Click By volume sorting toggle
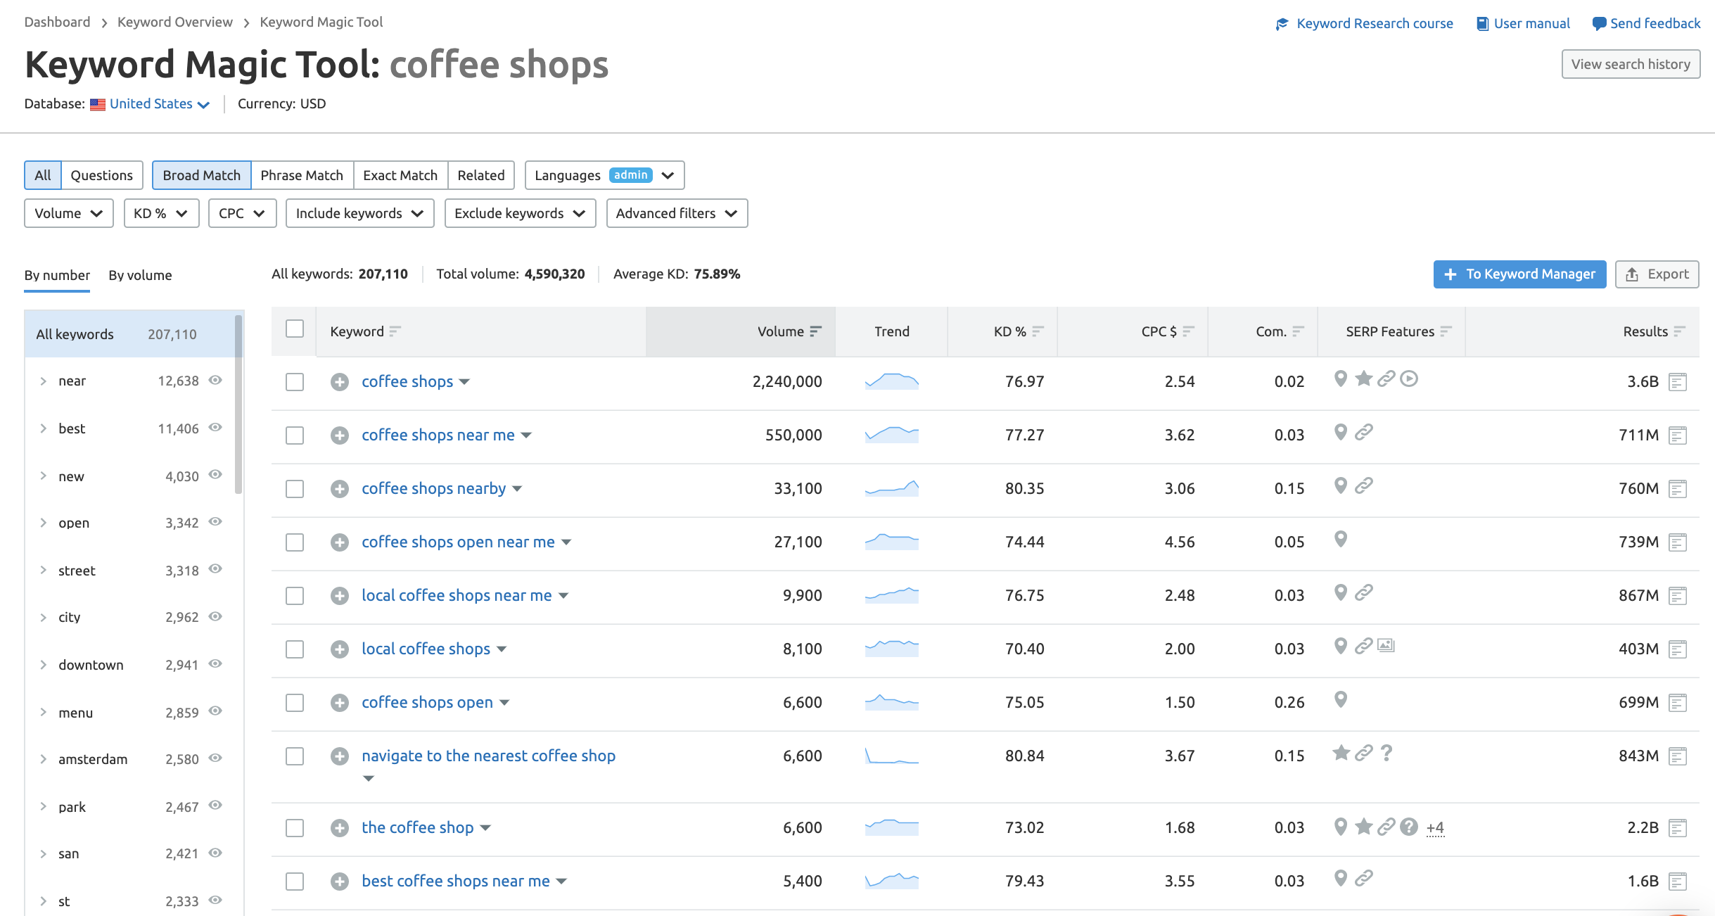Image resolution: width=1715 pixels, height=916 pixels. (x=139, y=274)
